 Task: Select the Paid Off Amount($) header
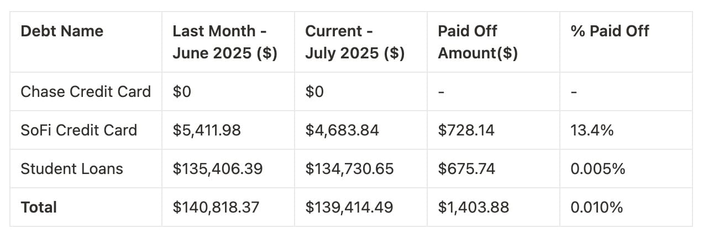pyautogui.click(x=478, y=42)
